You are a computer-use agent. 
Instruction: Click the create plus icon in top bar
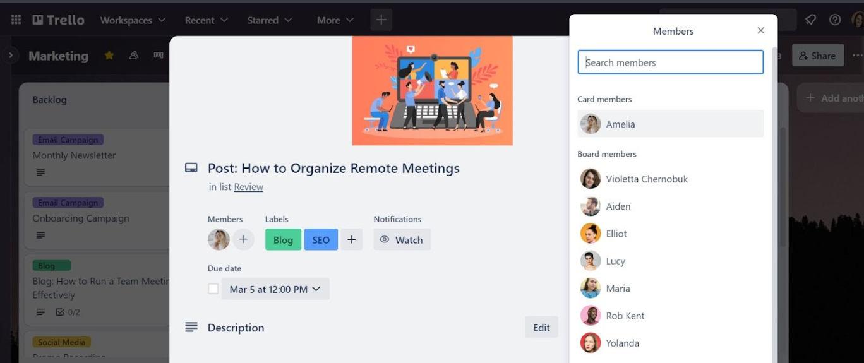(381, 20)
